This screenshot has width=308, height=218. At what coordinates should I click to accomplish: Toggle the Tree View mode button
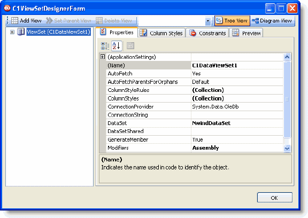click(232, 21)
